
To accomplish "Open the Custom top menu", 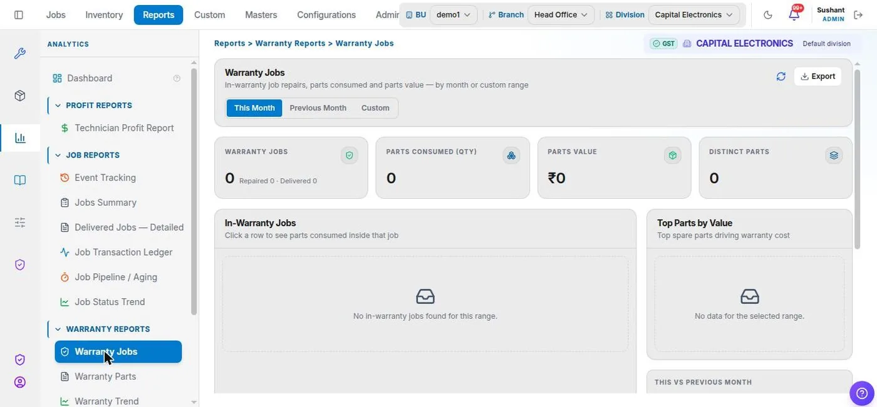I will [x=209, y=15].
